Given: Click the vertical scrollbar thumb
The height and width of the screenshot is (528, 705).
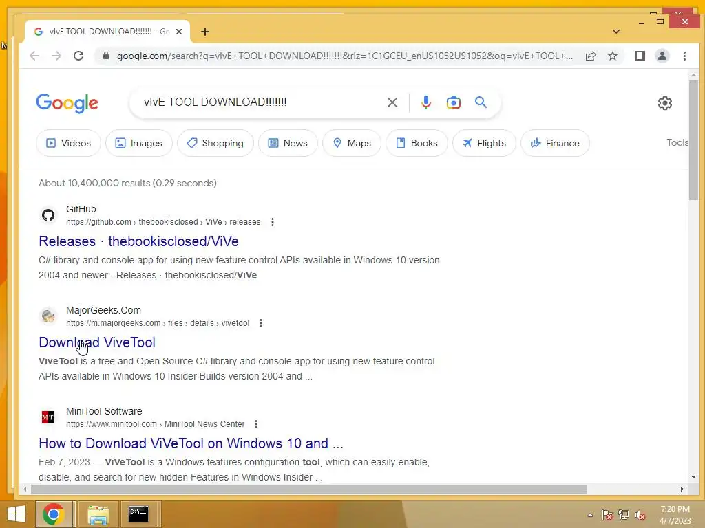Looking at the screenshot, I should point(693,140).
